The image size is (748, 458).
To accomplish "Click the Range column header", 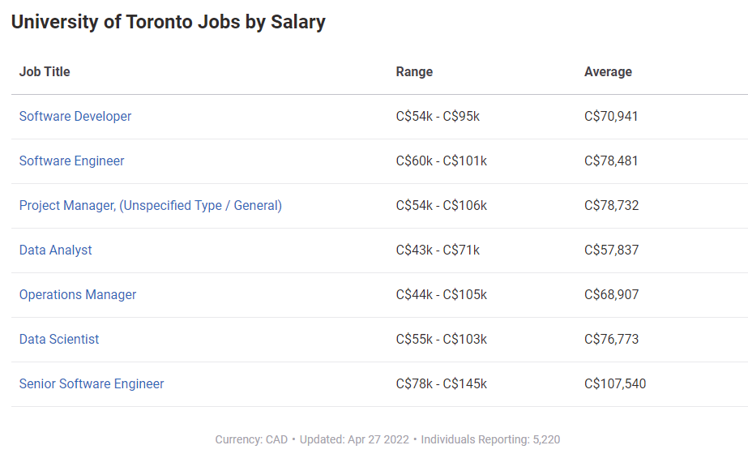I will tap(414, 71).
